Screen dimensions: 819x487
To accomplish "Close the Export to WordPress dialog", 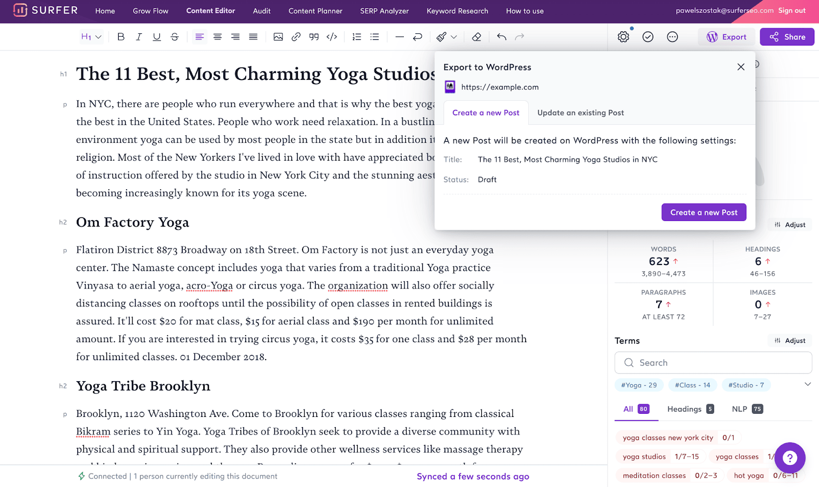I will tap(741, 67).
